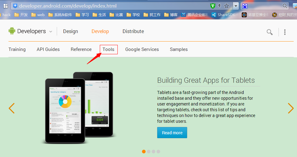Bookmark page with the star icon
This screenshot has width=297, height=157.
(x=227, y=6)
